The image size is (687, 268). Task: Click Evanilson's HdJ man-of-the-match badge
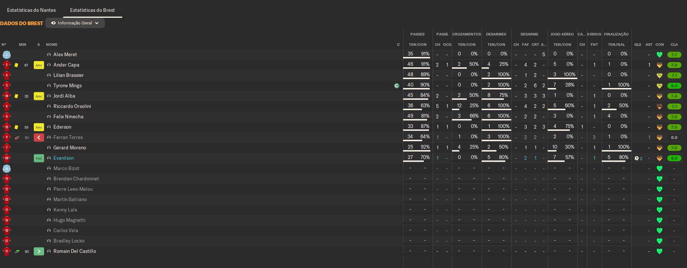pos(39,158)
